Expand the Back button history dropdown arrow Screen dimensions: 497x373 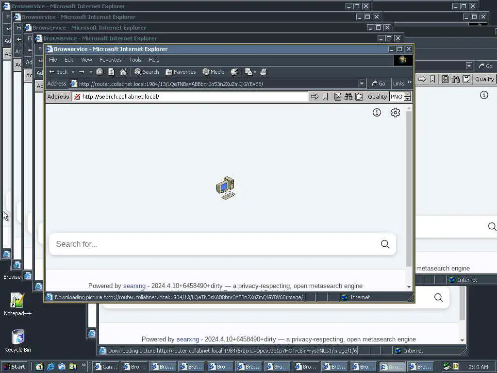coord(73,72)
